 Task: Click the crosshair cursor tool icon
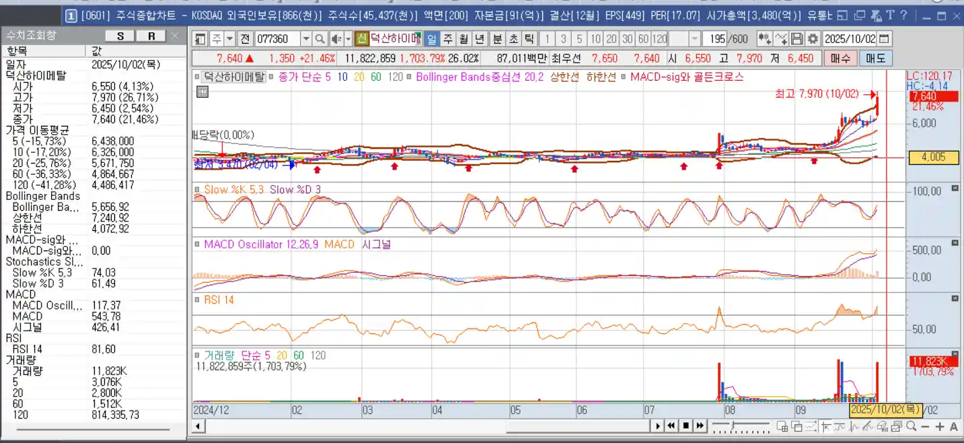click(826, 425)
